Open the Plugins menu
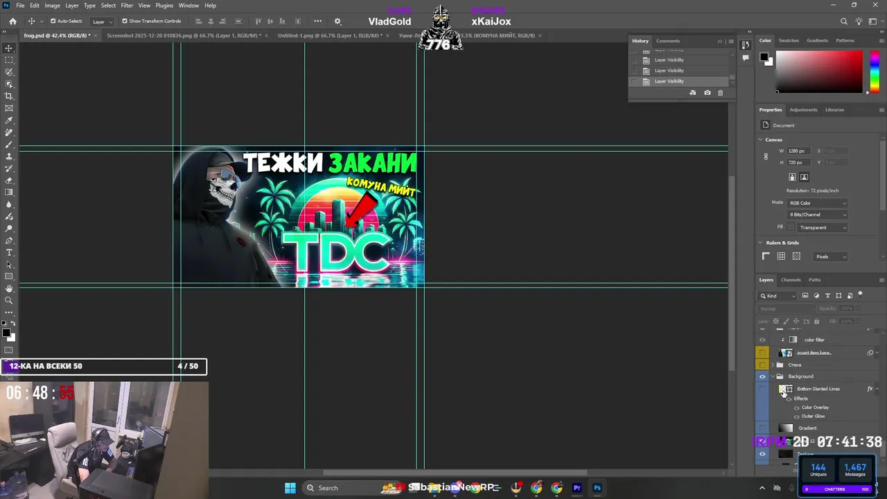The height and width of the screenshot is (499, 887). 164,6
